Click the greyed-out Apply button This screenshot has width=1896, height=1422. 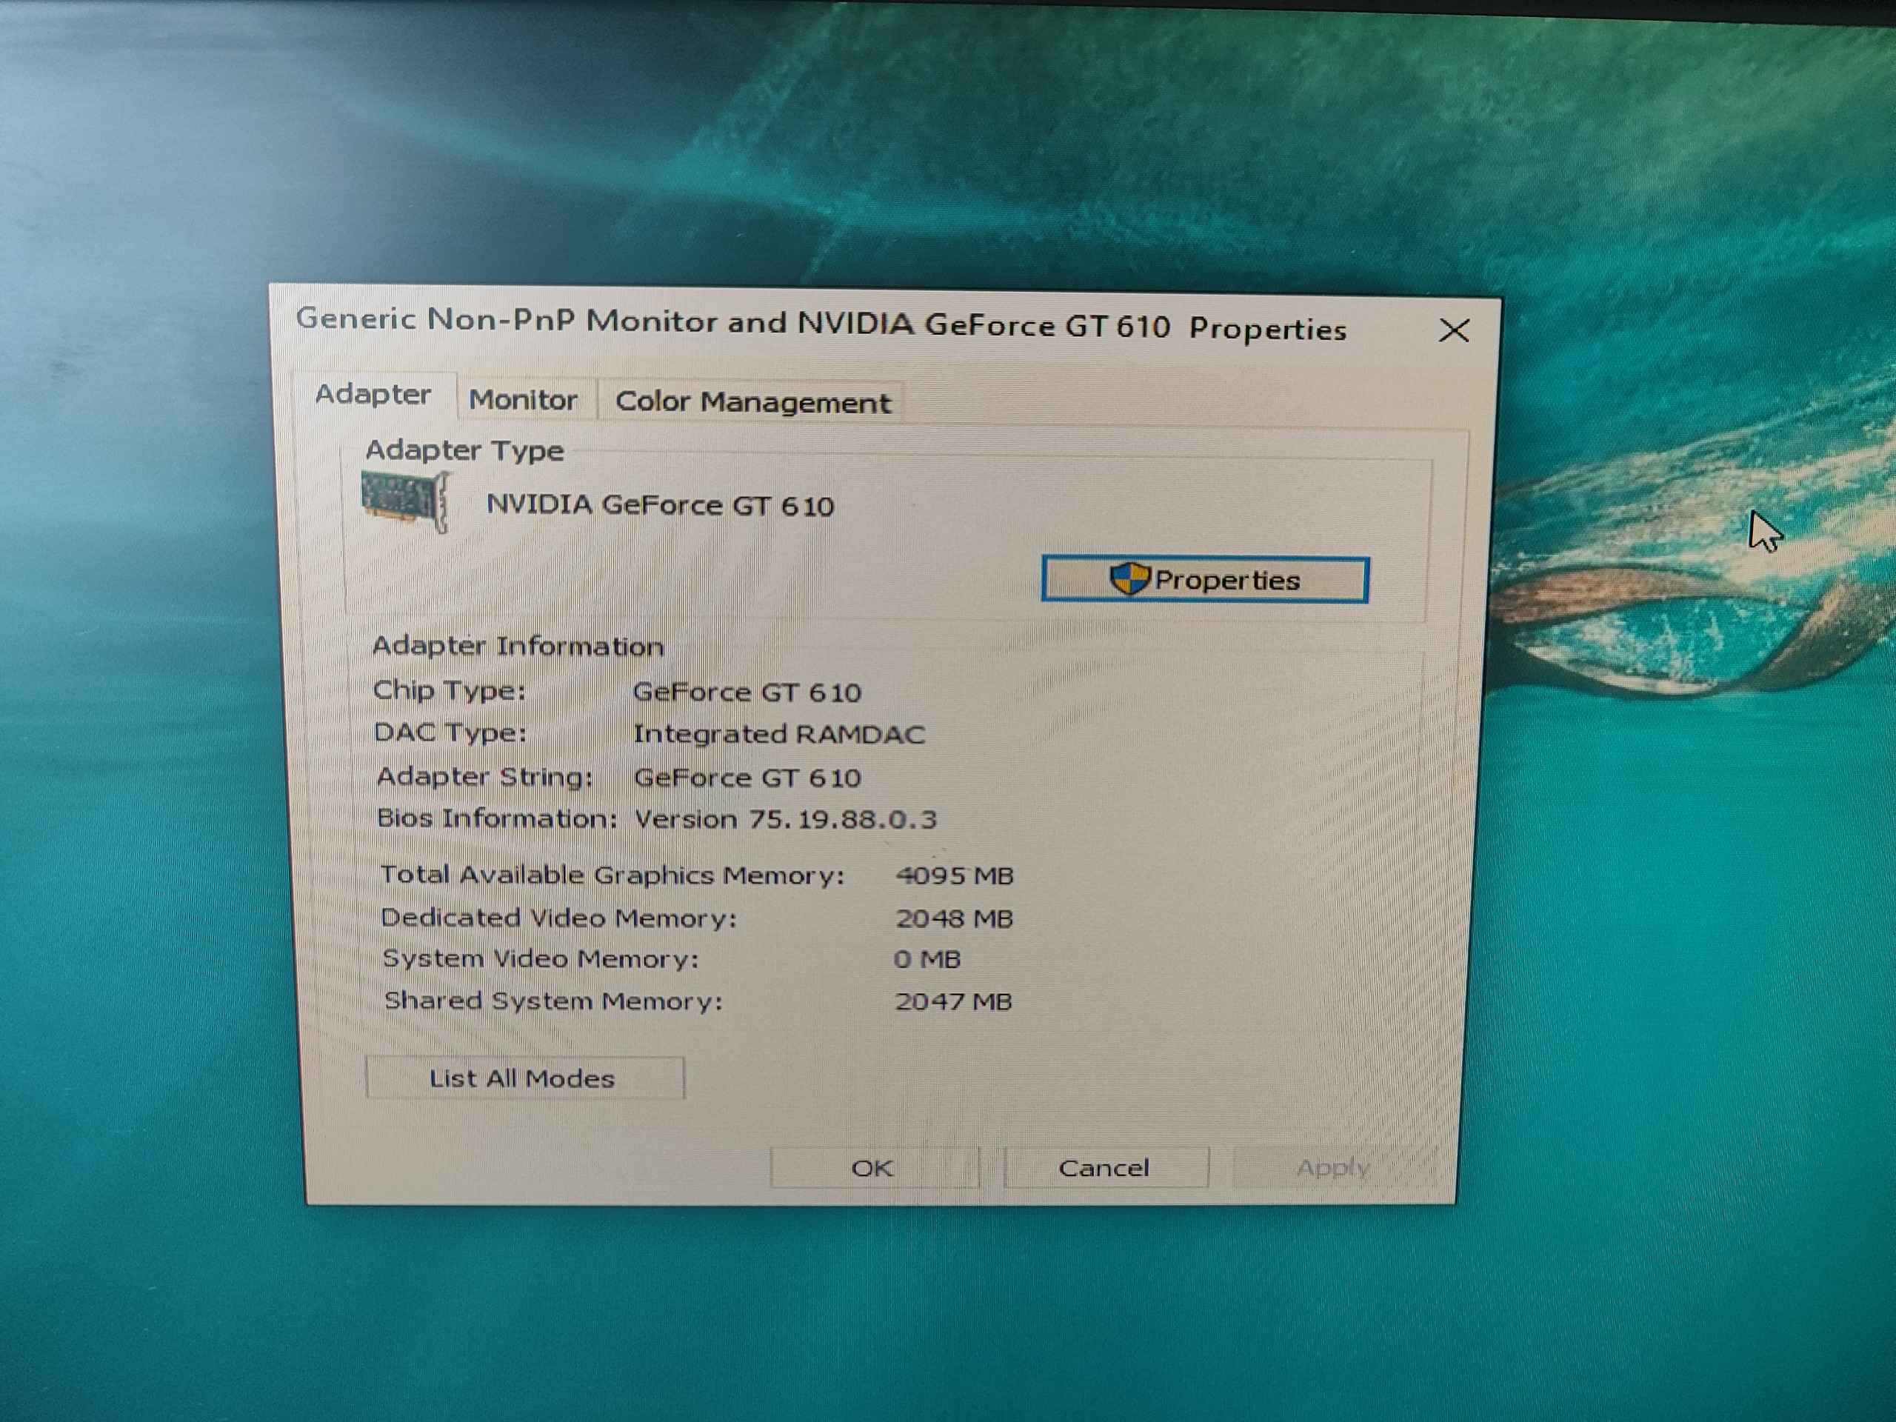[x=1333, y=1167]
